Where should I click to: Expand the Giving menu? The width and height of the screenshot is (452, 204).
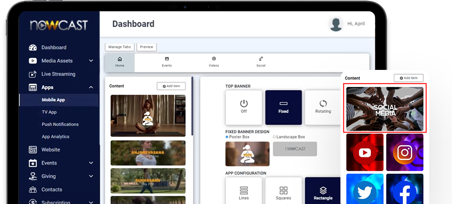tap(91, 176)
